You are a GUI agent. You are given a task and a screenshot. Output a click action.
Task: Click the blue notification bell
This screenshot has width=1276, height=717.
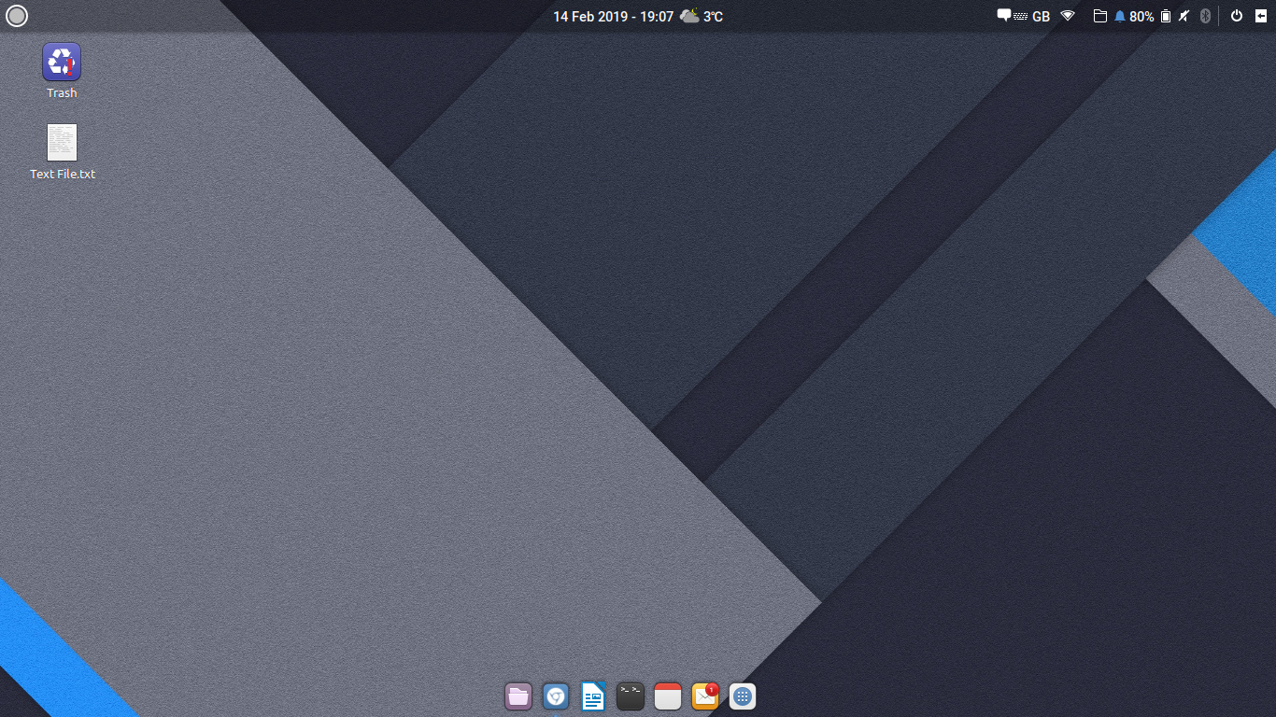[1120, 16]
